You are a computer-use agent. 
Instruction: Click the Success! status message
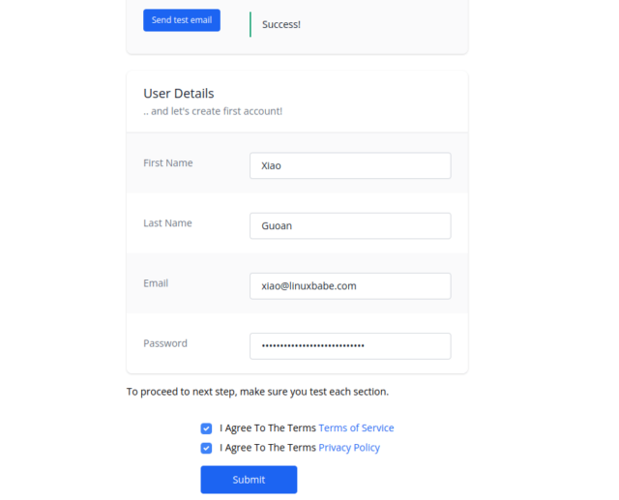281,24
